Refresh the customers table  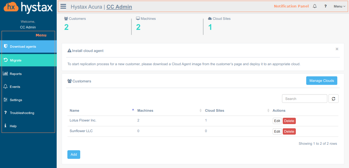[333, 99]
